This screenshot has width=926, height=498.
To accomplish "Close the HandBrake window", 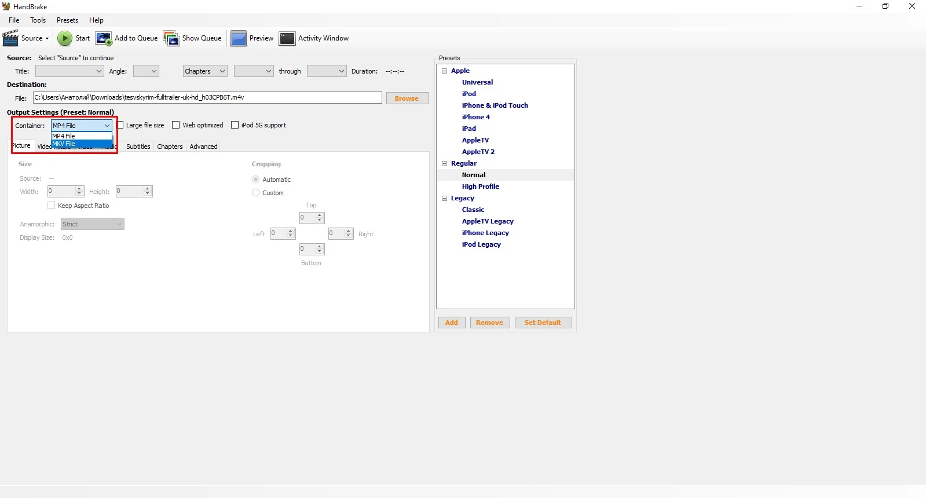I will (x=912, y=6).
